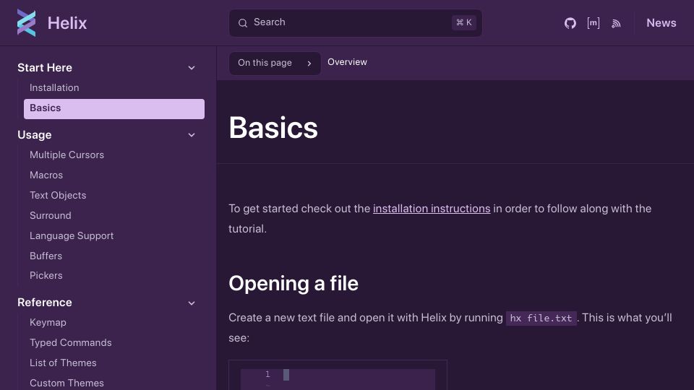This screenshot has width=694, height=390.
Task: Follow the installation instructions link
Action: tap(432, 209)
